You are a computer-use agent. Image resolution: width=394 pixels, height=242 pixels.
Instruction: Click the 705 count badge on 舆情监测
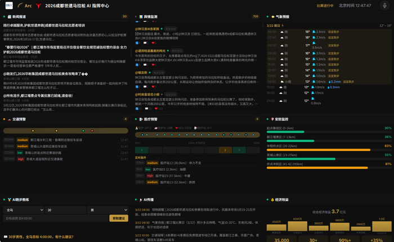(x=256, y=16)
